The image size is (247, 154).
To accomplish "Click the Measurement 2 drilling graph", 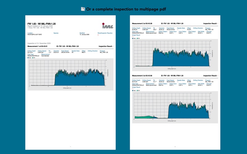I will [175, 55].
